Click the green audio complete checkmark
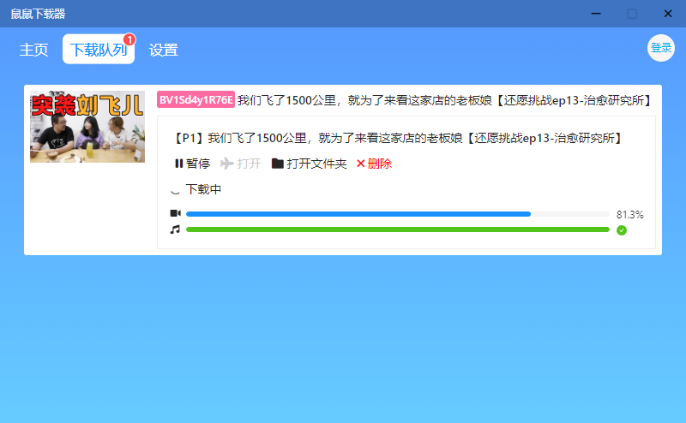This screenshot has width=686, height=423. click(x=621, y=230)
